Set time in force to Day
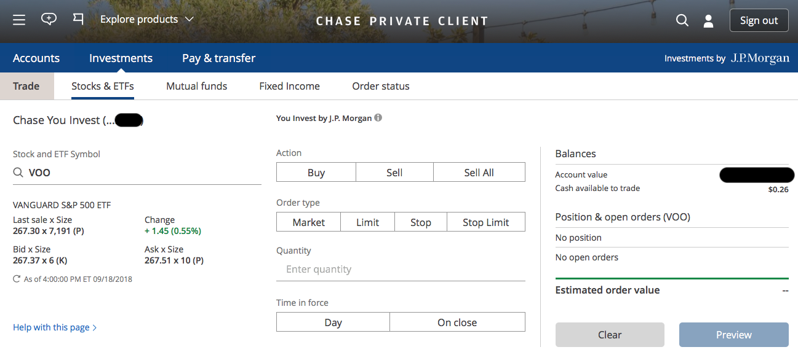The height and width of the screenshot is (355, 798). (x=333, y=322)
